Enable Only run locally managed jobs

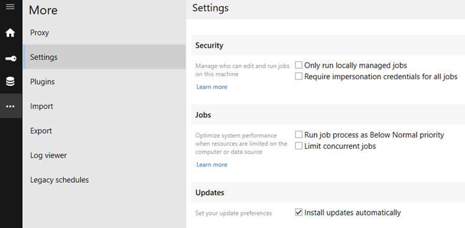[x=299, y=65]
